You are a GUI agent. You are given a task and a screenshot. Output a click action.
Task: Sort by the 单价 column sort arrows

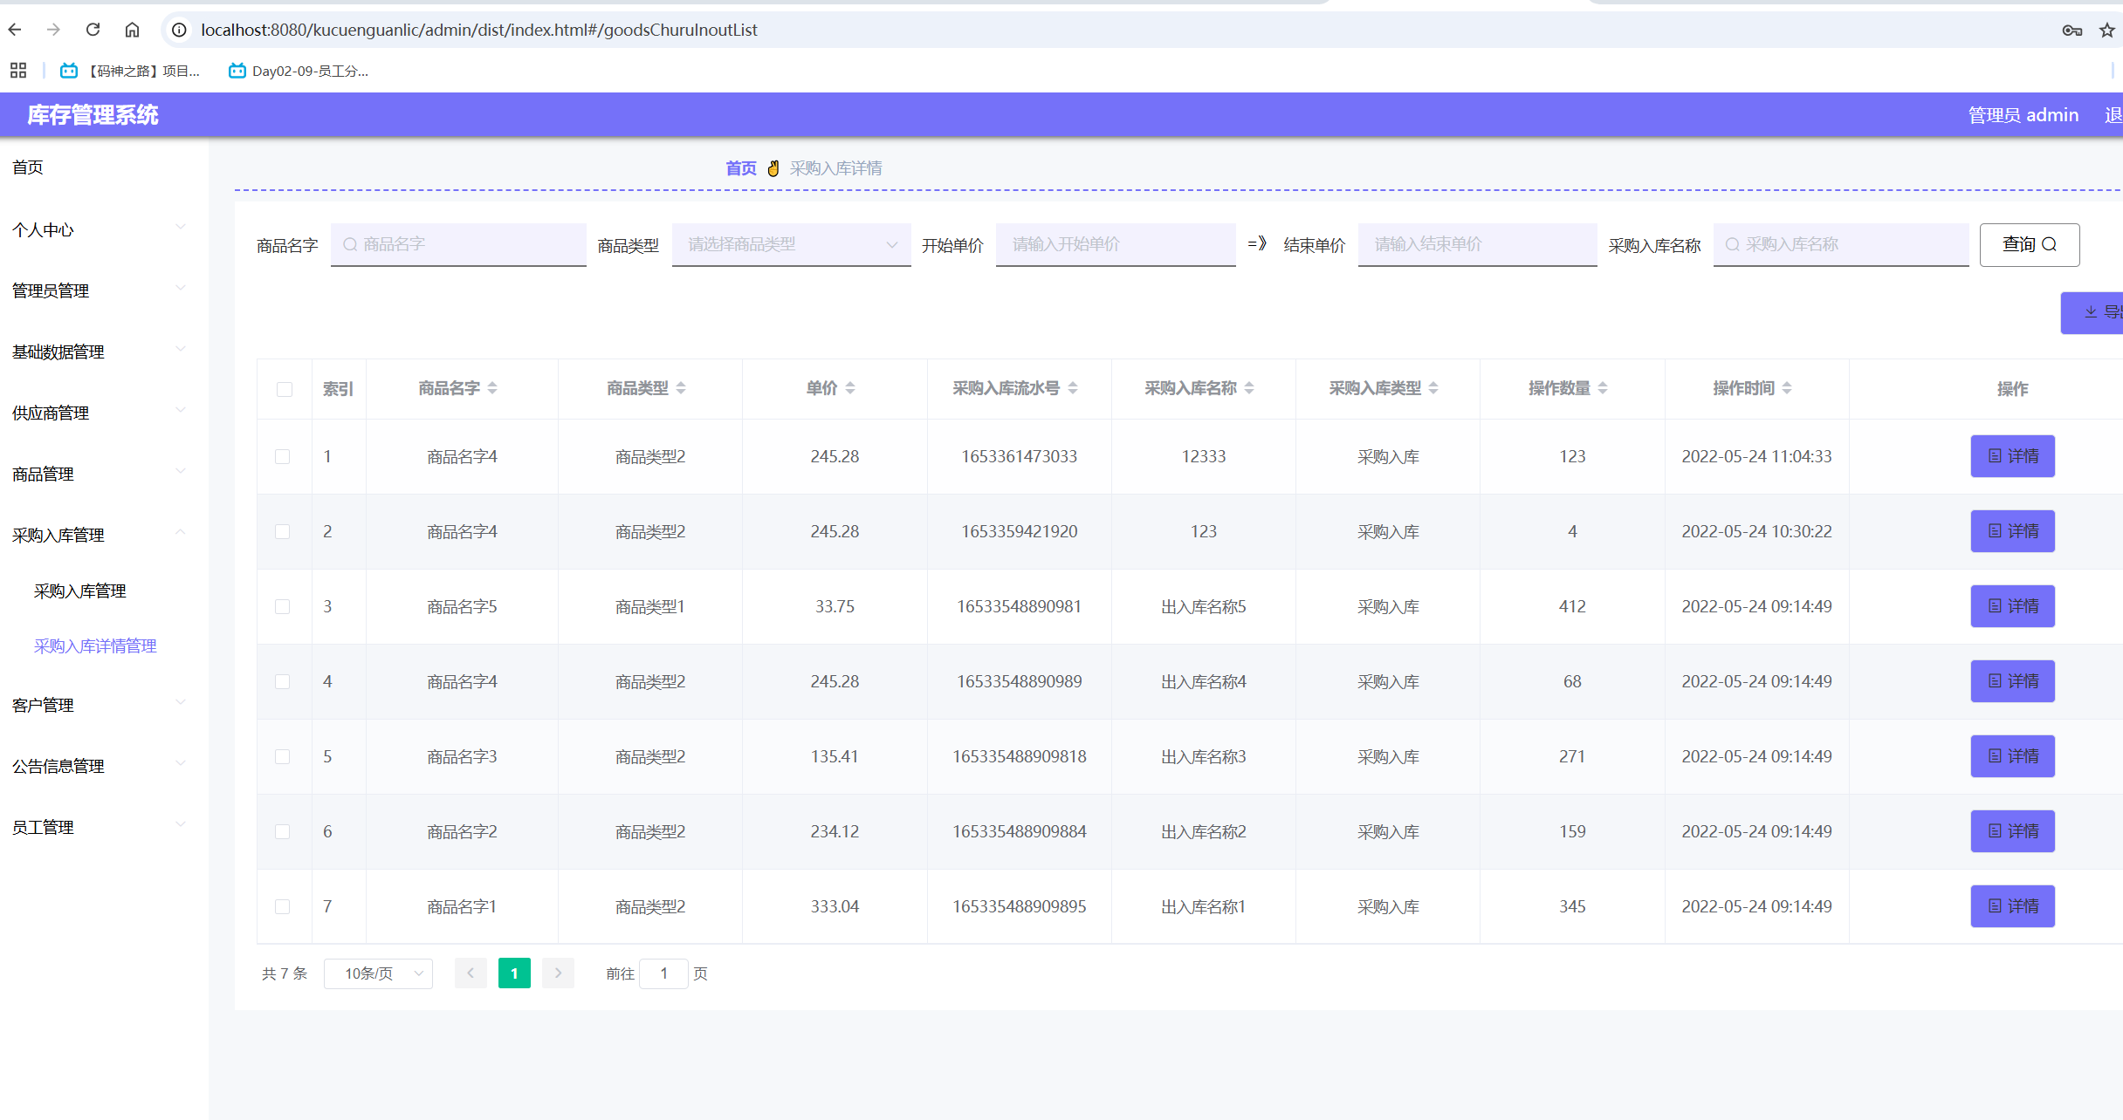[850, 388]
